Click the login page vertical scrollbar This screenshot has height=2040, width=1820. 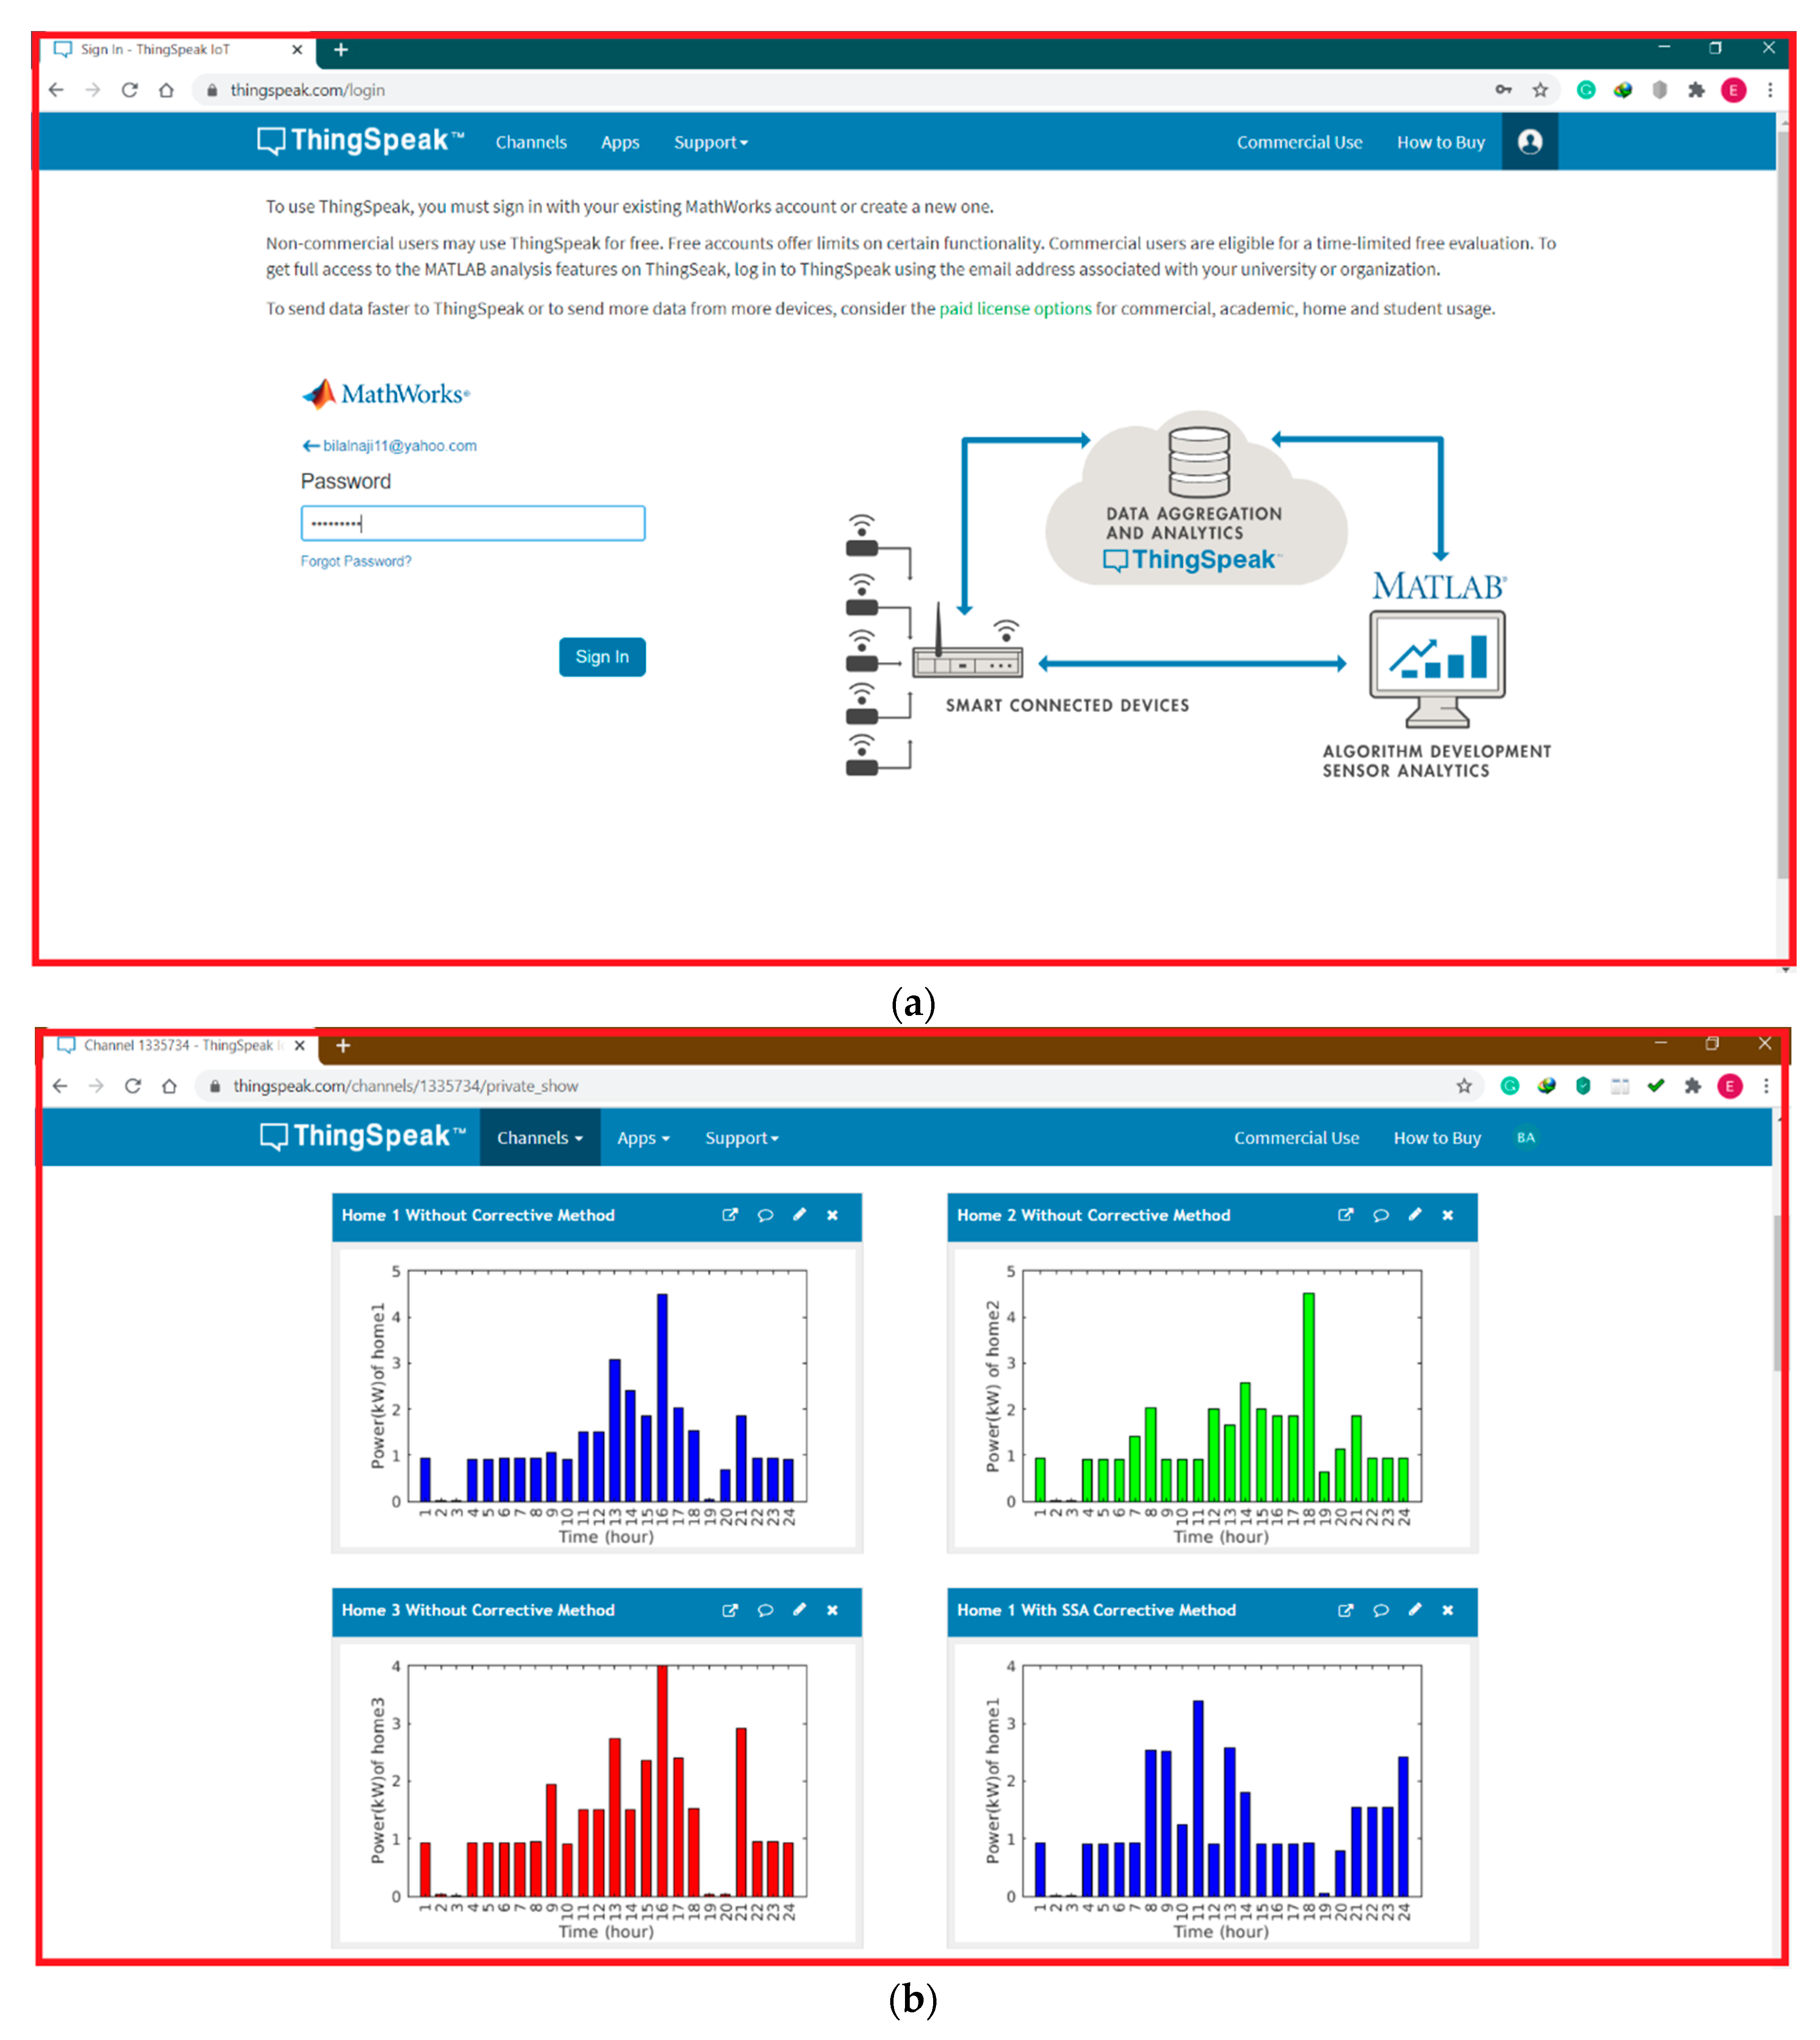point(1782,500)
